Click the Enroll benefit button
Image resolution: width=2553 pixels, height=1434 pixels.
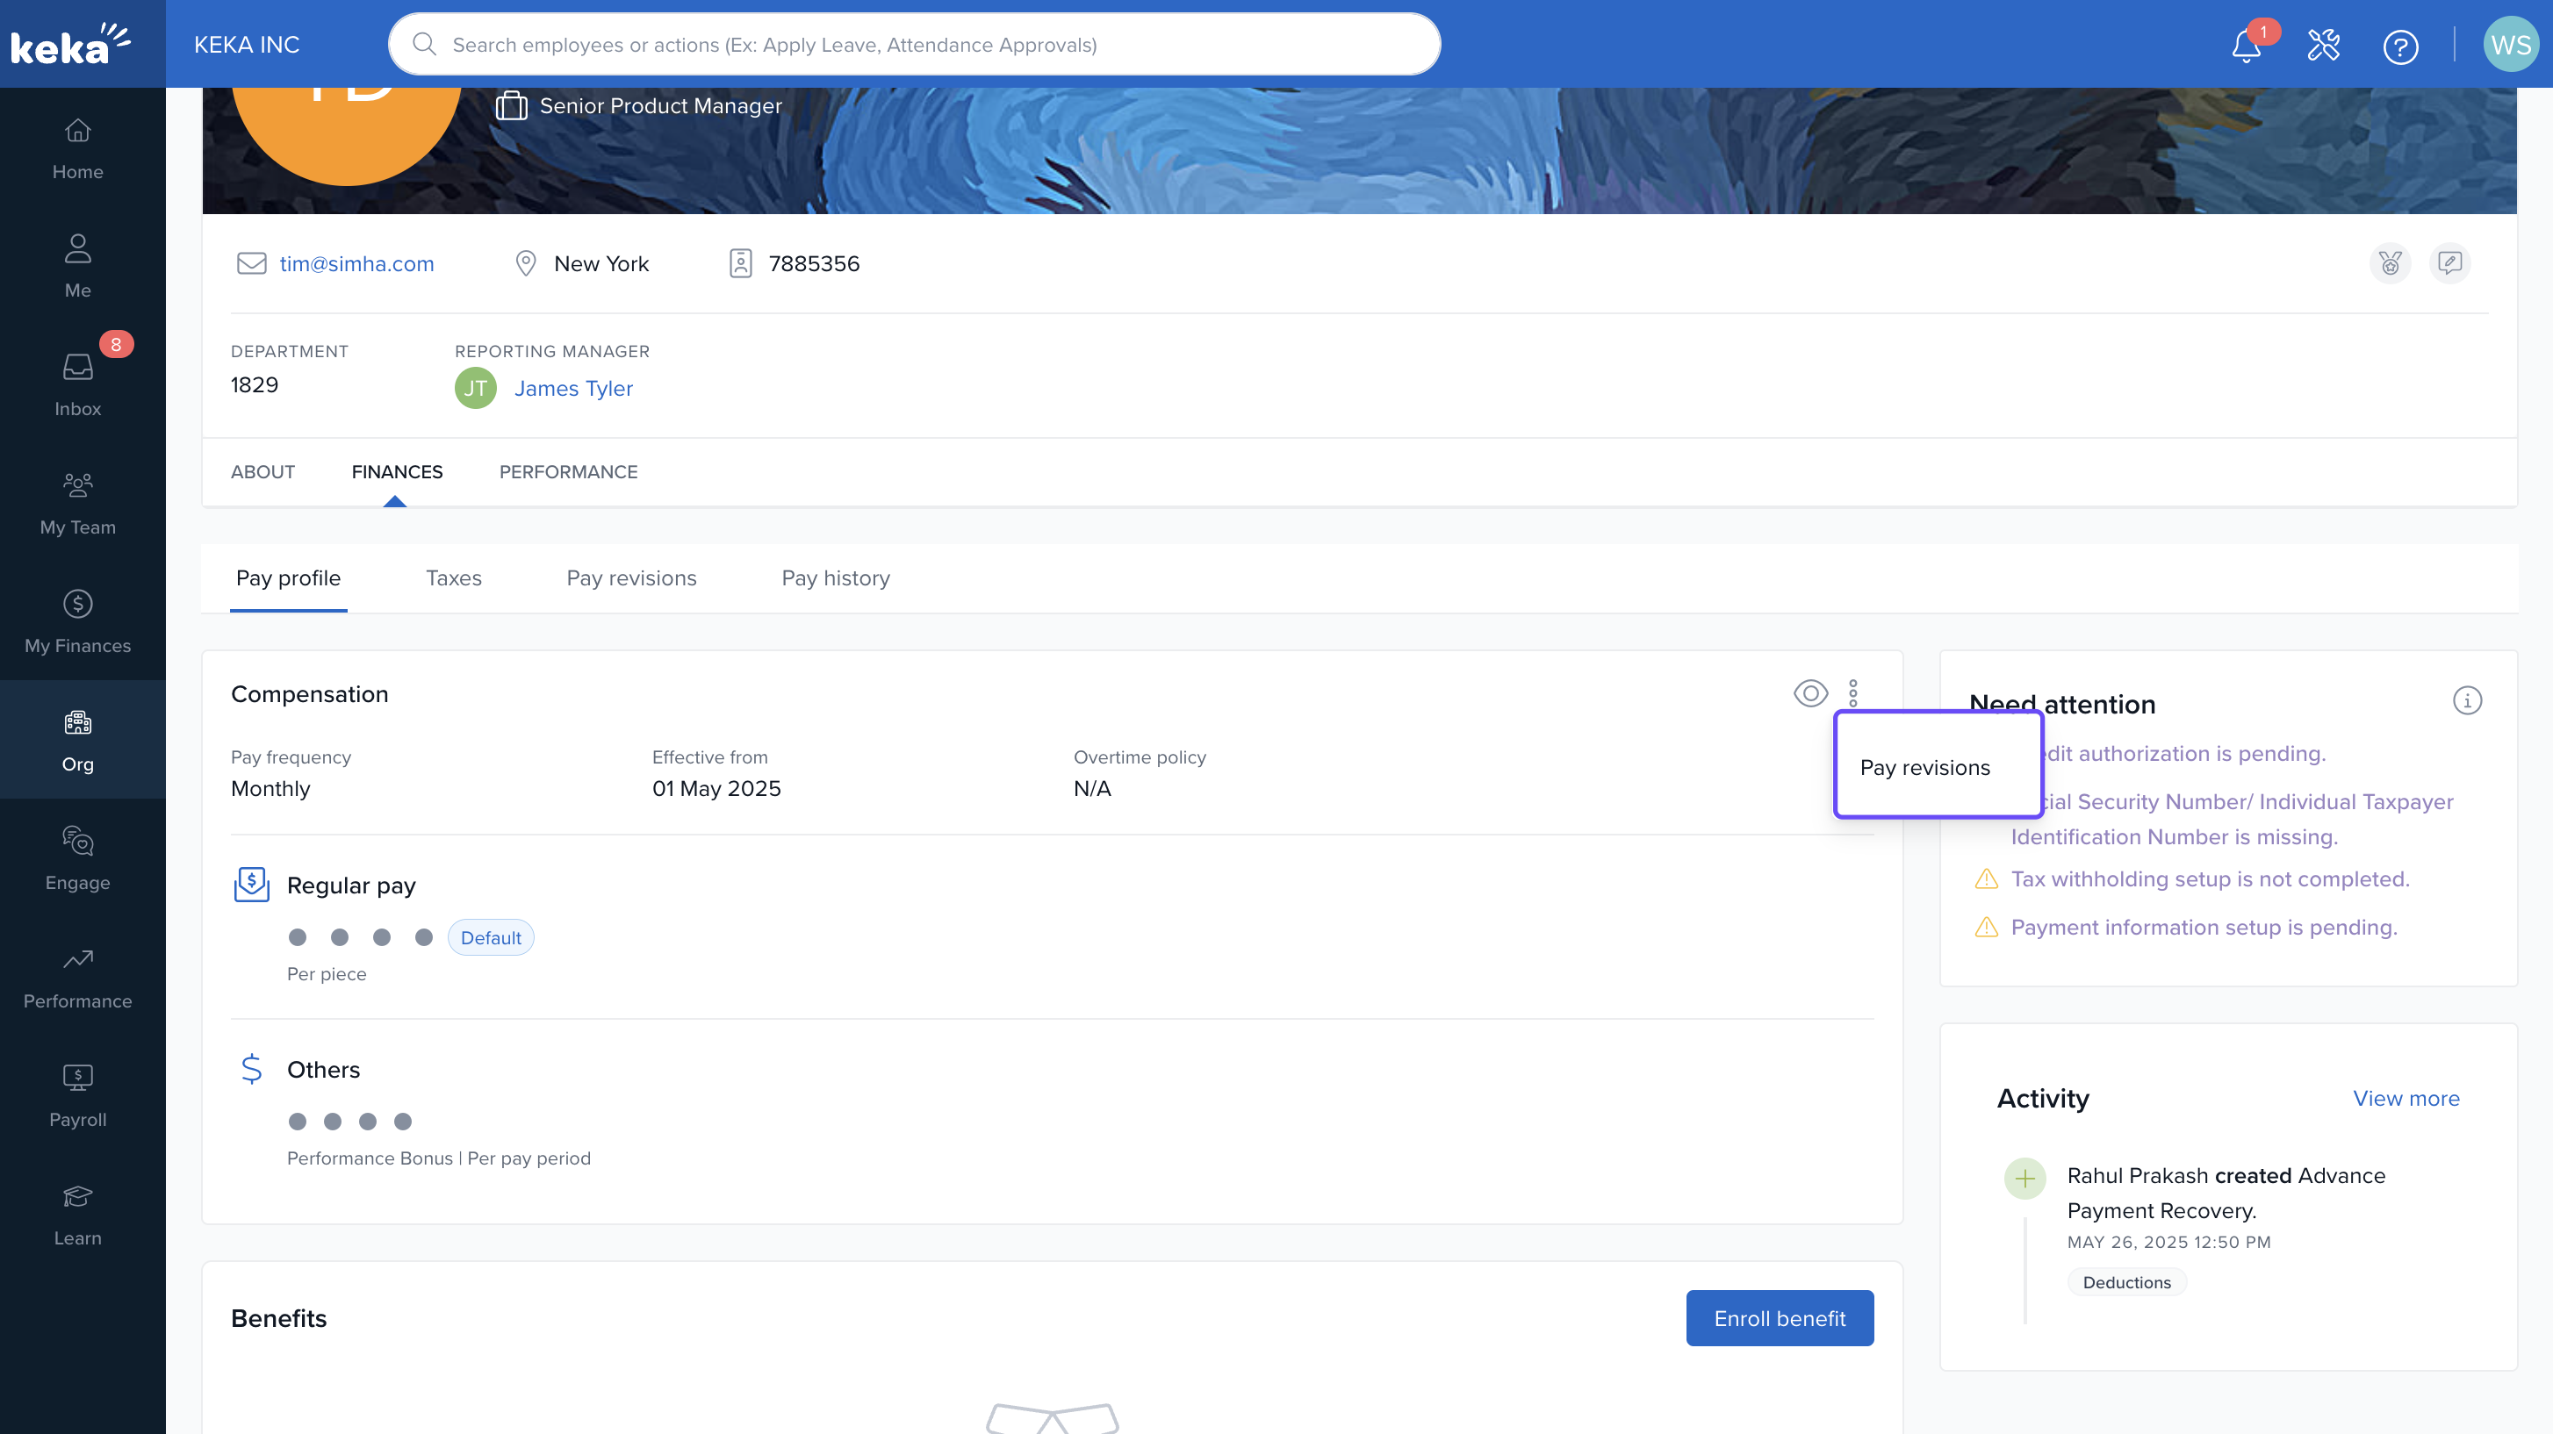1779,1317
